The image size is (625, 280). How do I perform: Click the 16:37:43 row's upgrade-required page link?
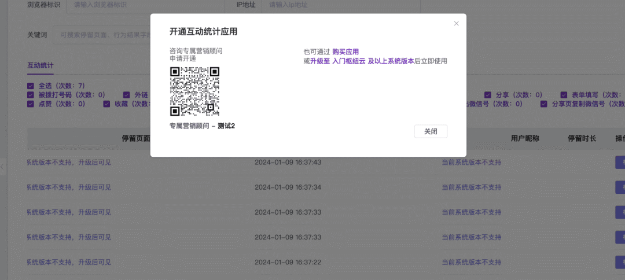coord(69,163)
